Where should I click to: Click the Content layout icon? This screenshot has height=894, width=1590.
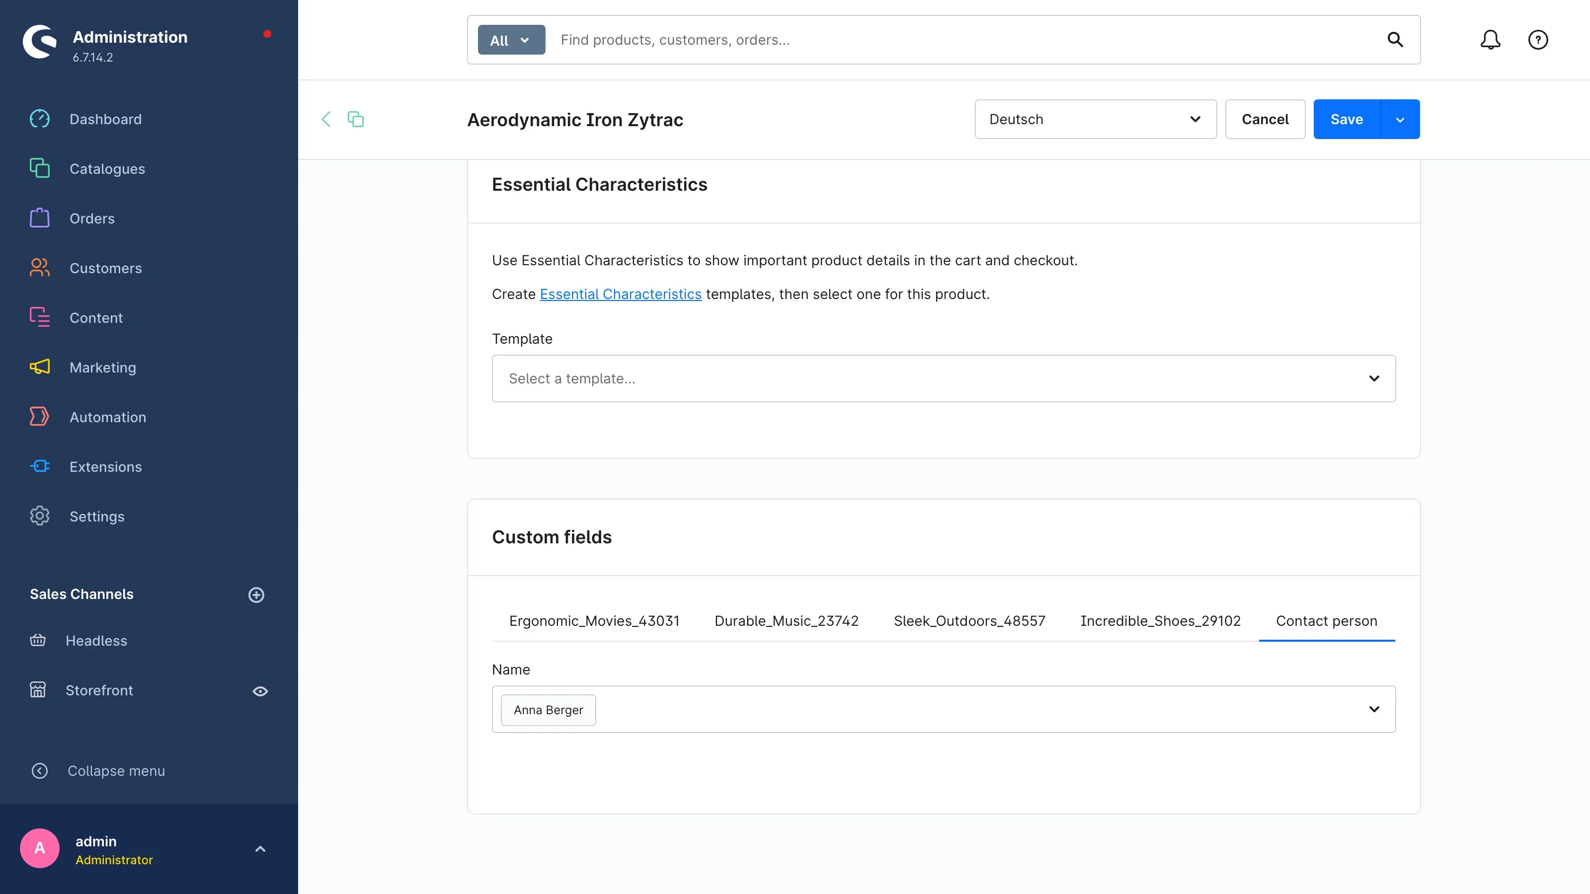[x=40, y=317]
